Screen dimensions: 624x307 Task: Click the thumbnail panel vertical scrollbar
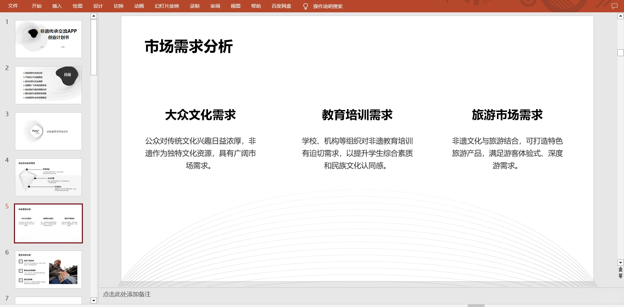pyautogui.click(x=94, y=45)
